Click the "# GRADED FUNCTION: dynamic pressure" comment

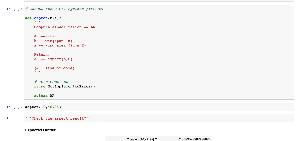tap(65, 9)
